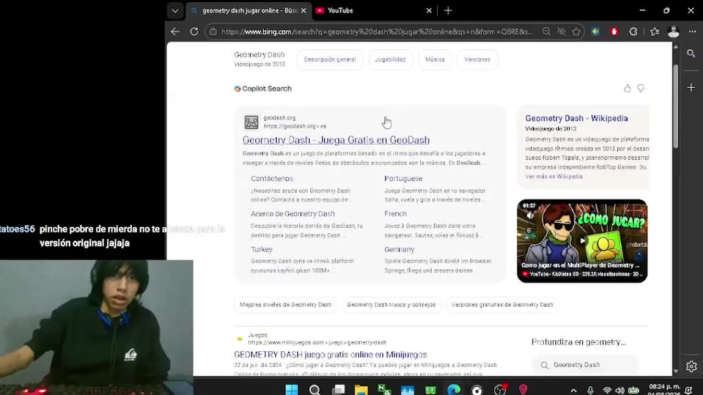Select the Música chip
This screenshot has height=395, width=703.
tap(435, 59)
